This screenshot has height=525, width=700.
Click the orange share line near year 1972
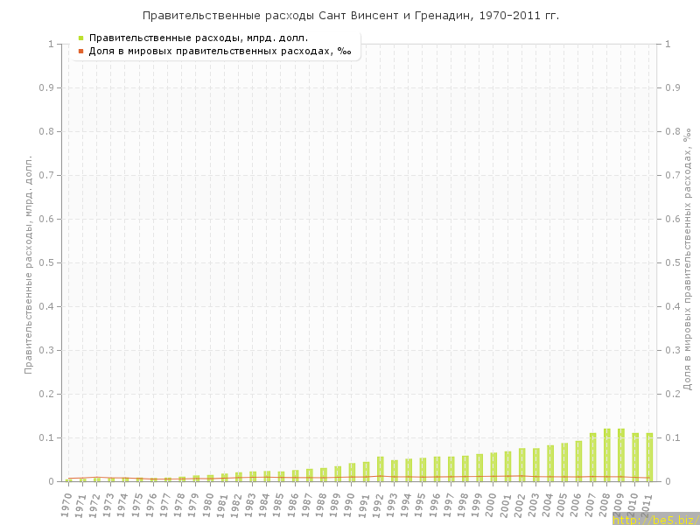click(x=96, y=477)
